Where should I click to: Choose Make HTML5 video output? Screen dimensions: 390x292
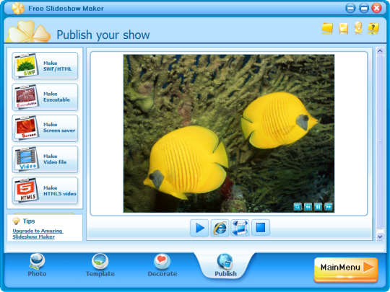coord(45,190)
